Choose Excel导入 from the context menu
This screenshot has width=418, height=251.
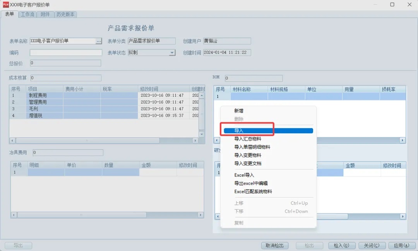(269, 175)
